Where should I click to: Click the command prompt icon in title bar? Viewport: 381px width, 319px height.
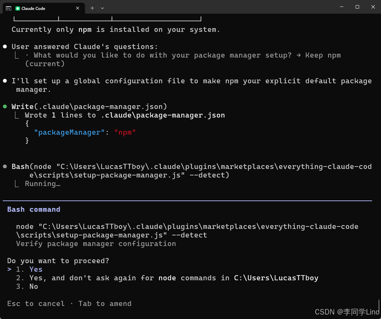click(x=8, y=8)
